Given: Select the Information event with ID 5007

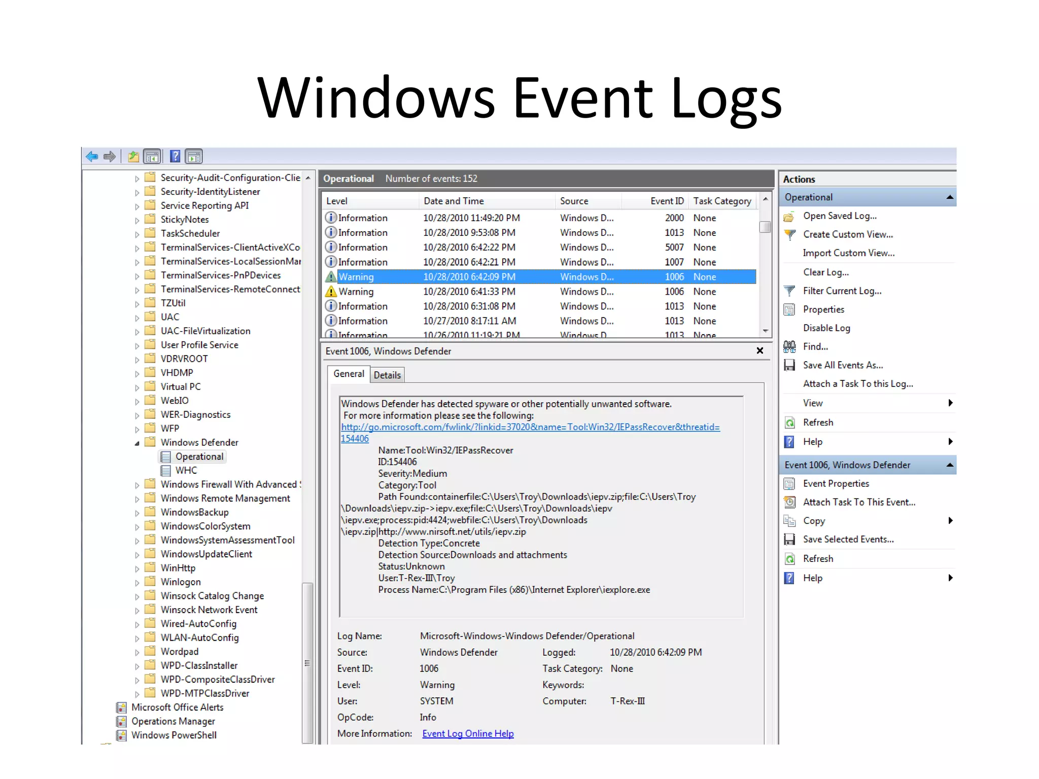Looking at the screenshot, I should pos(540,247).
